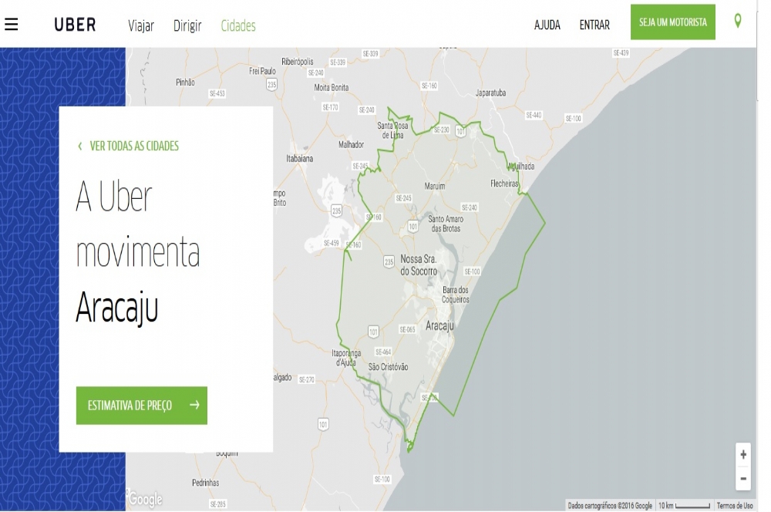Click Entrar to sign in
Image resolution: width=771 pixels, height=512 pixels.
tap(594, 25)
